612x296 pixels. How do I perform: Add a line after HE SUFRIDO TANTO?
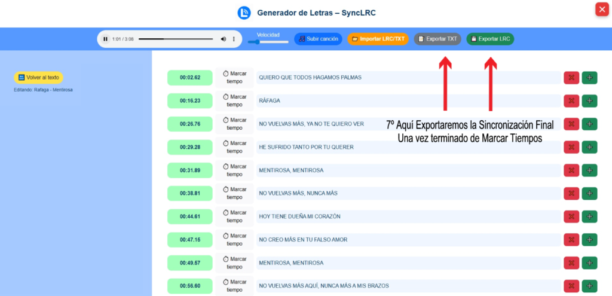tap(589, 147)
